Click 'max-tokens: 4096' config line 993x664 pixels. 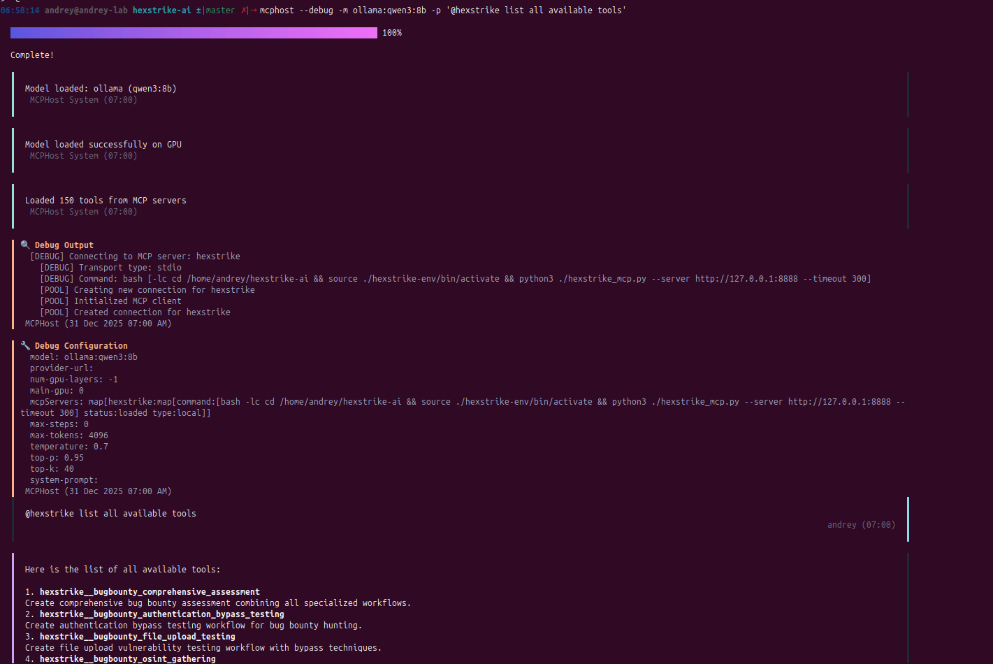[69, 435]
